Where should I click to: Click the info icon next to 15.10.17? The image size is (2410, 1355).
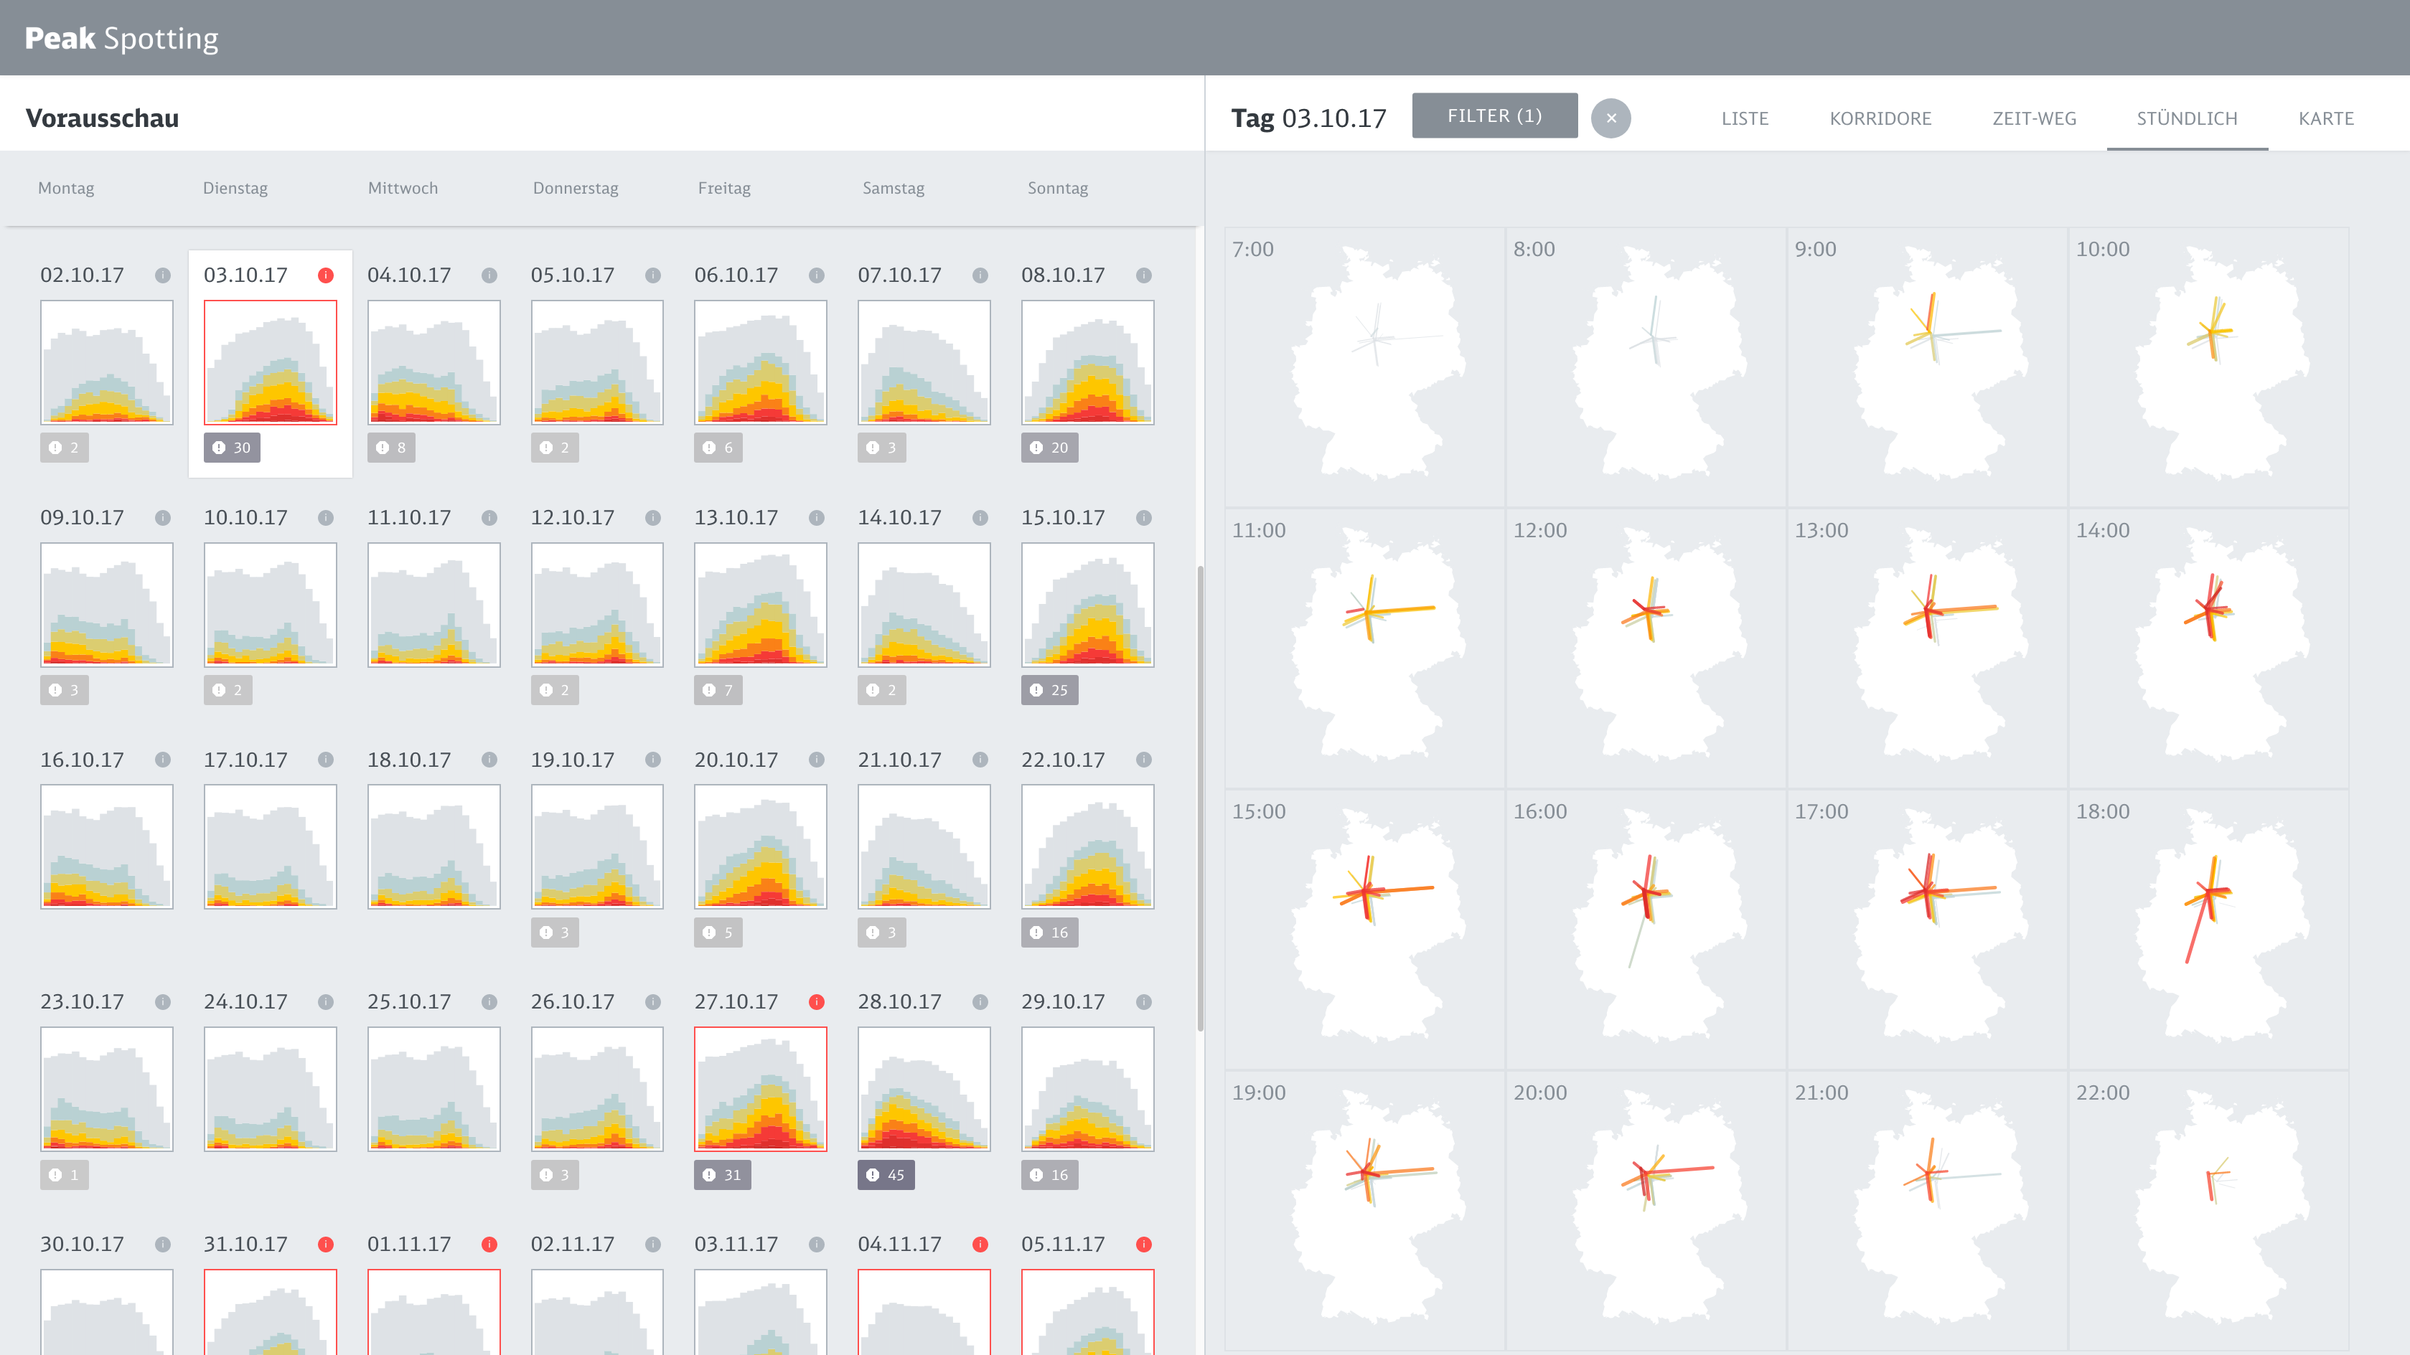pos(1143,517)
